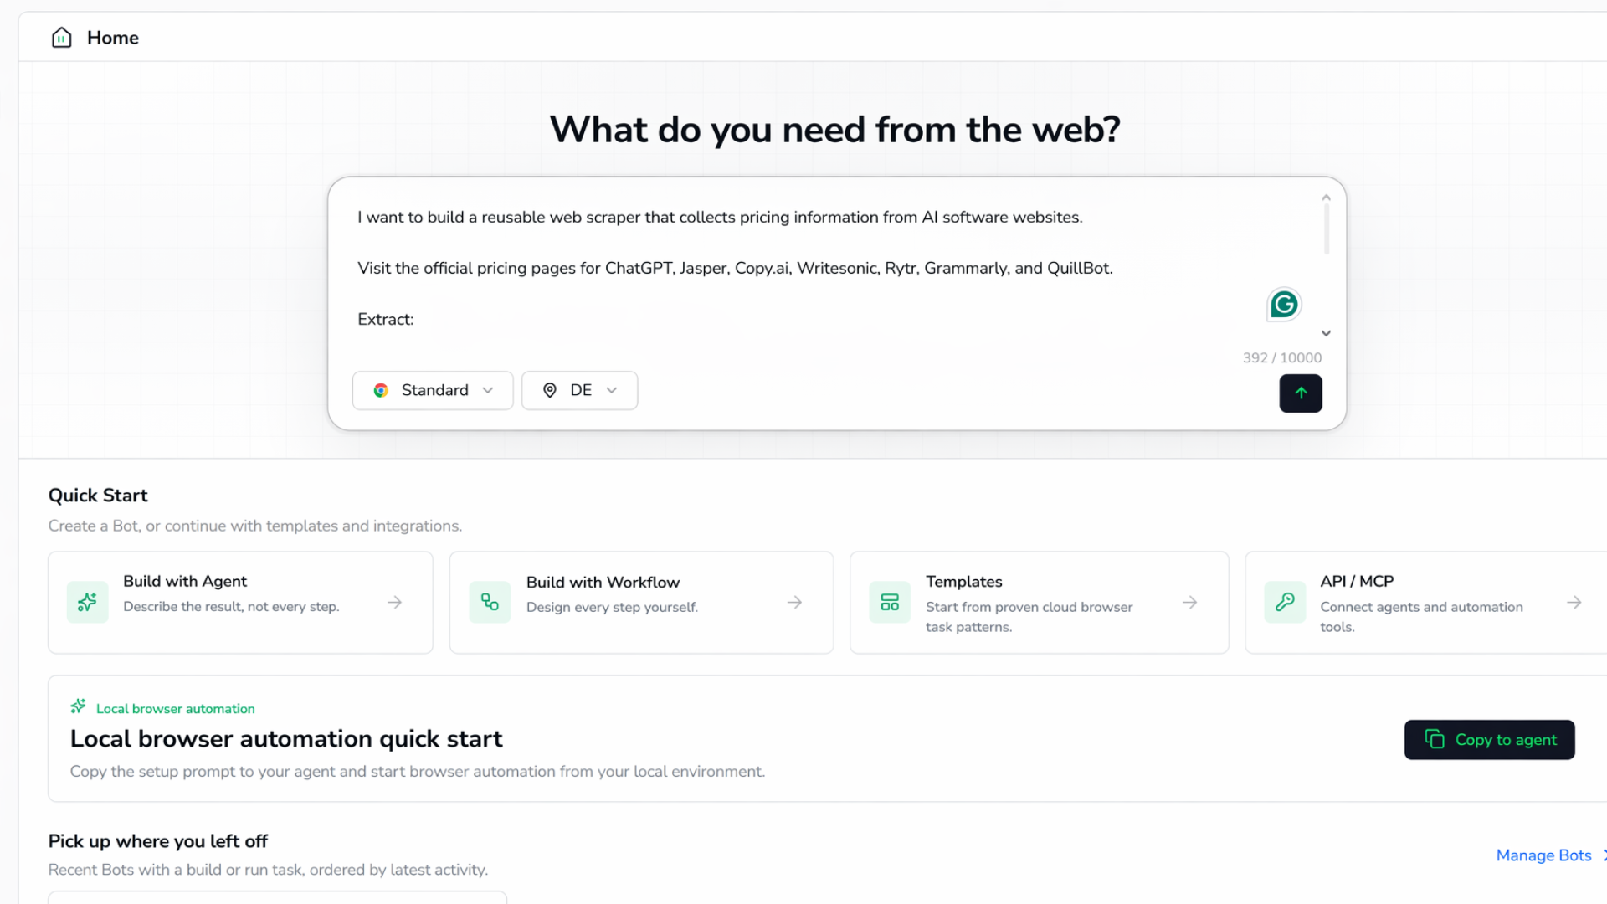Click the Local browser automation quick start heading

click(286, 739)
